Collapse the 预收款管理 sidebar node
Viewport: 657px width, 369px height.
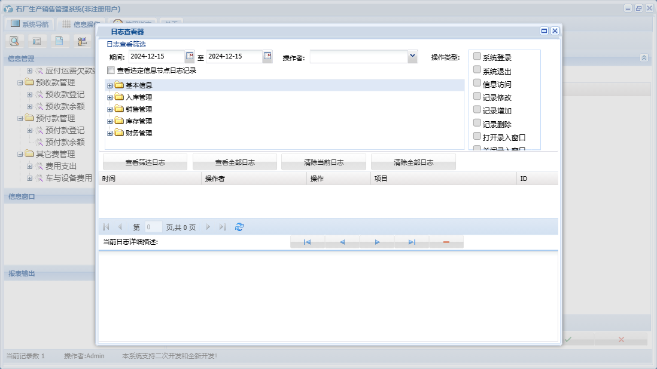point(20,83)
